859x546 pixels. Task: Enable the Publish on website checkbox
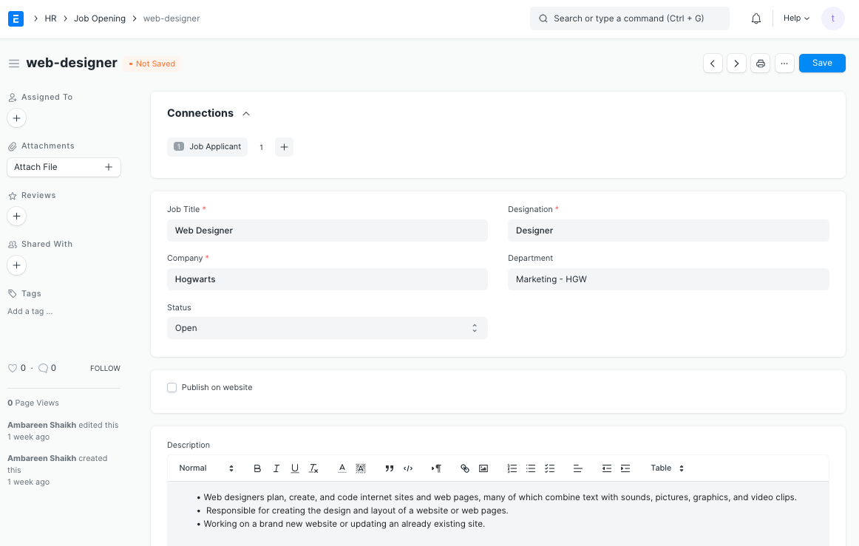172,388
